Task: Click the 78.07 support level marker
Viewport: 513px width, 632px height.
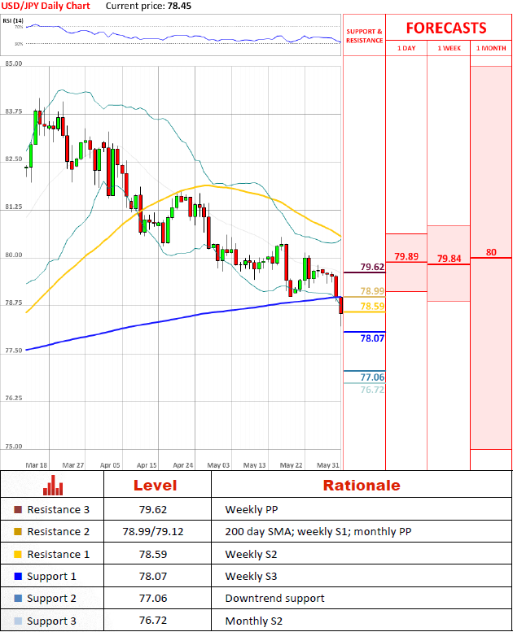Action: coord(372,338)
